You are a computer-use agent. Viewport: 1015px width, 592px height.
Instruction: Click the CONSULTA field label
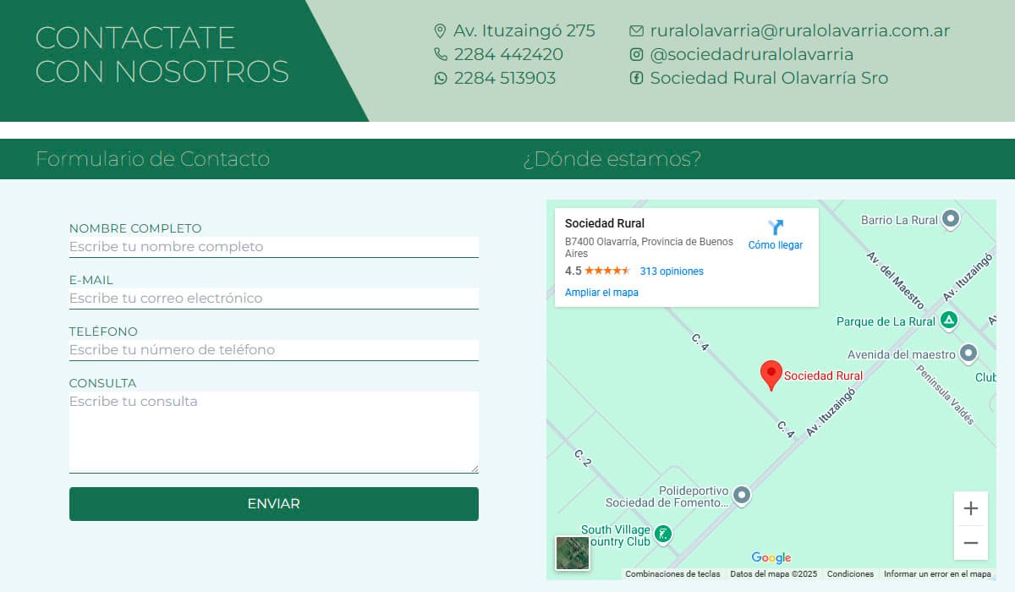pyautogui.click(x=102, y=383)
